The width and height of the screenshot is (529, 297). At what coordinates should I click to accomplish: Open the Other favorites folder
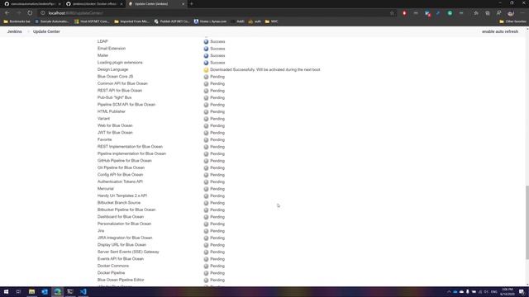[512, 21]
